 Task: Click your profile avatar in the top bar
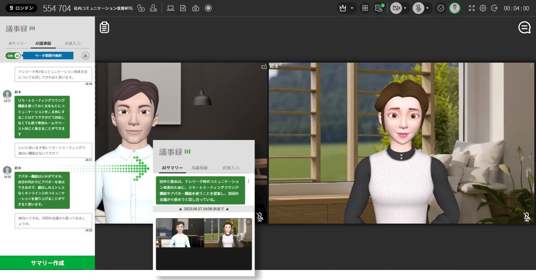(x=455, y=8)
